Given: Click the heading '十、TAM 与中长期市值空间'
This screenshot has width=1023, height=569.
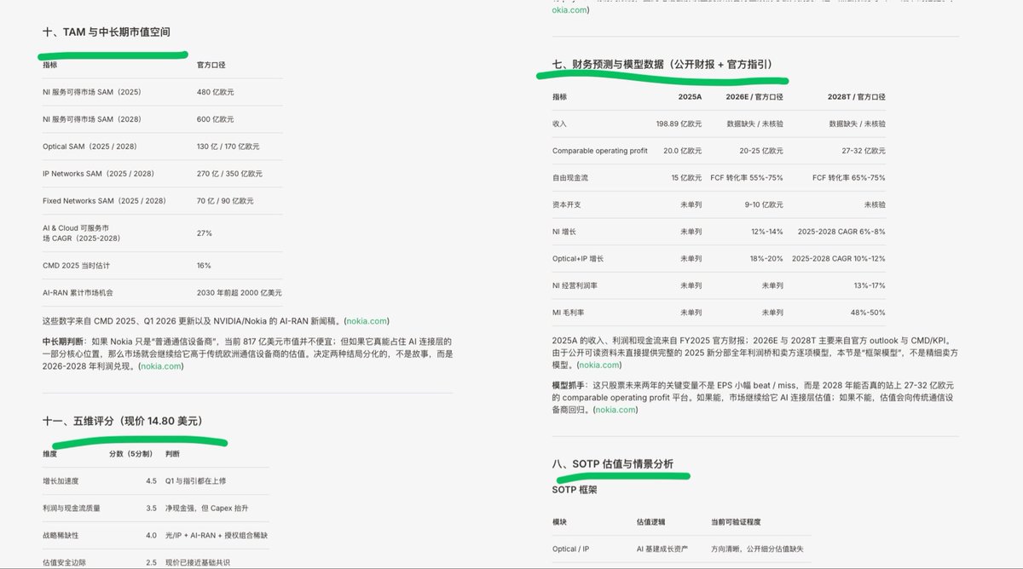Looking at the screenshot, I should point(107,32).
